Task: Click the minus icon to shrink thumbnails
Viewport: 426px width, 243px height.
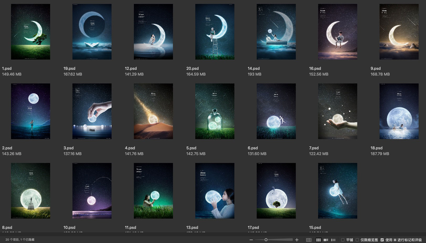Action: tap(251, 240)
